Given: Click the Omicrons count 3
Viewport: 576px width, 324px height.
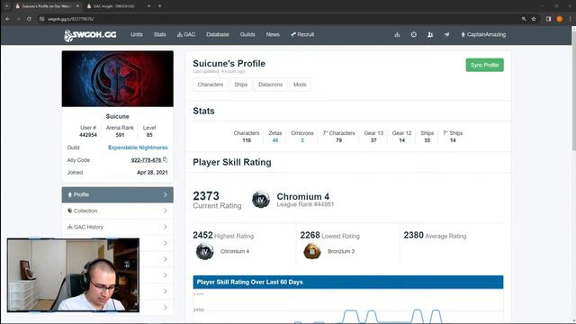Looking at the screenshot, I should pyautogui.click(x=302, y=140).
